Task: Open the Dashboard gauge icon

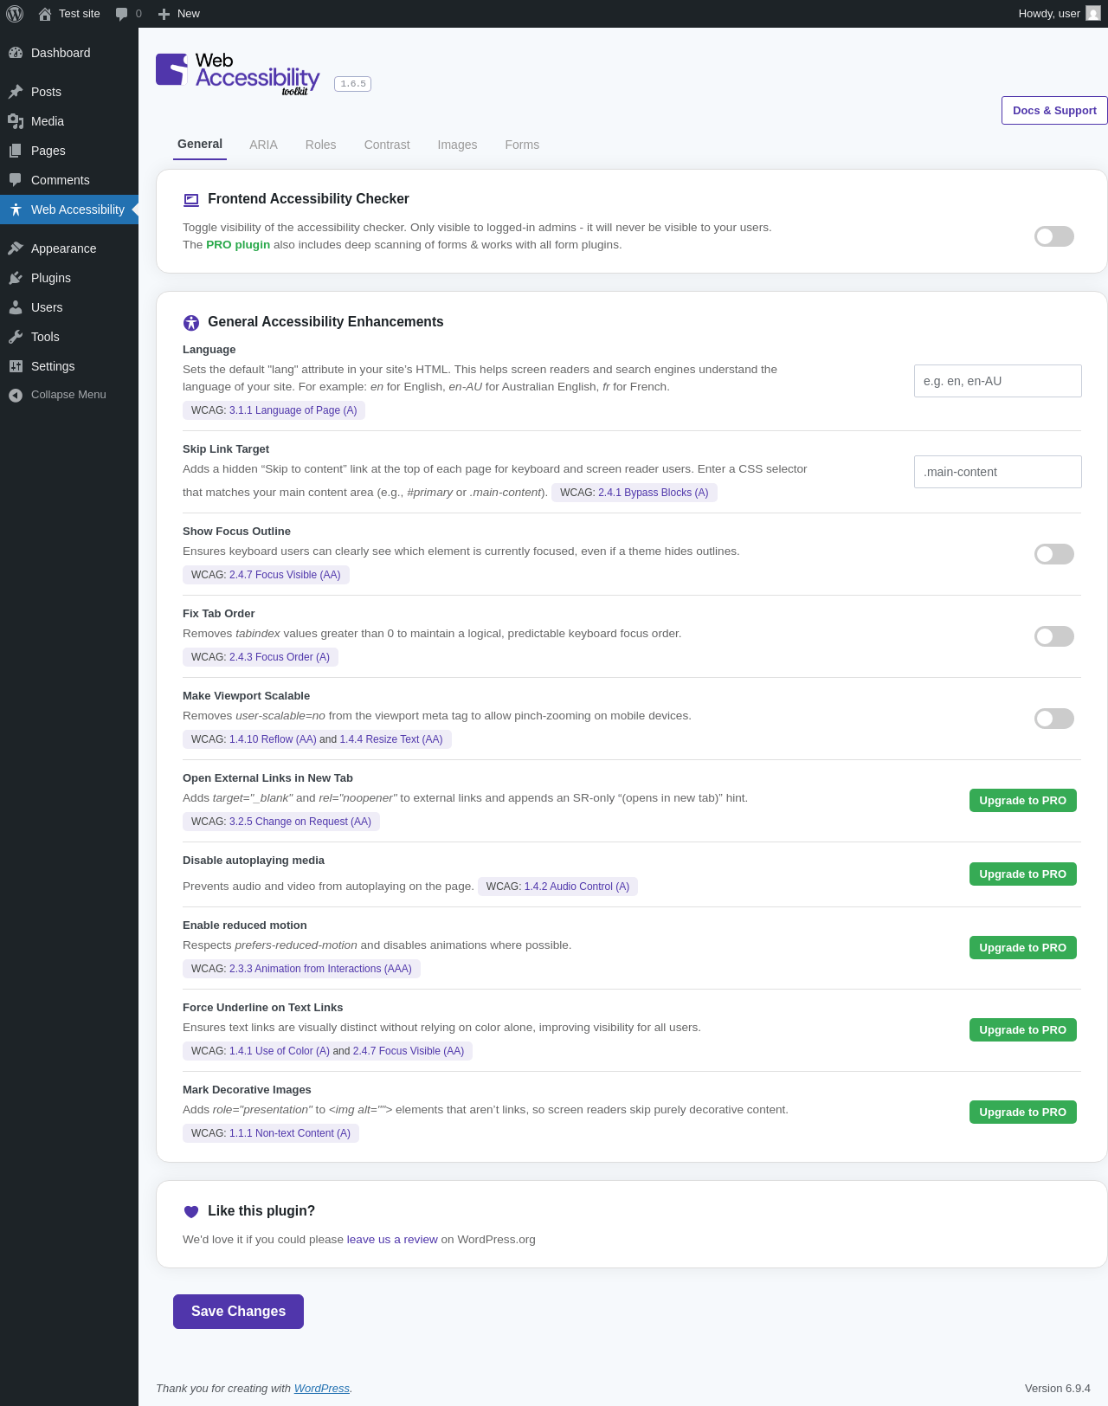Action: (16, 53)
